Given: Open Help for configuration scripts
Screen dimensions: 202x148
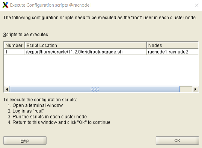Looking at the screenshot, I should (25, 140).
